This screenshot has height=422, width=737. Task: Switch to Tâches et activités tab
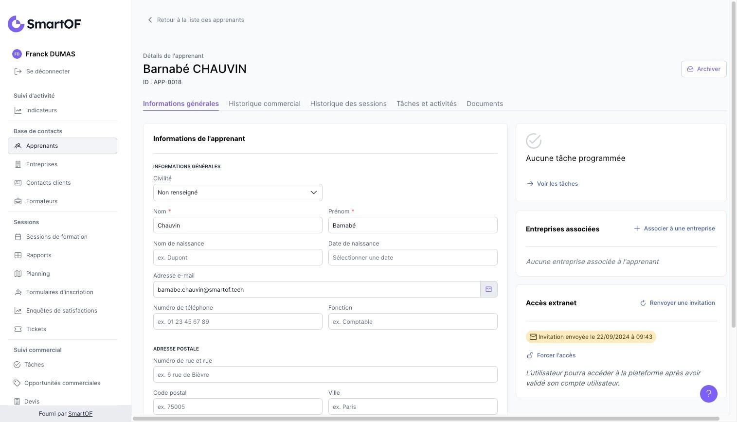coord(426,104)
